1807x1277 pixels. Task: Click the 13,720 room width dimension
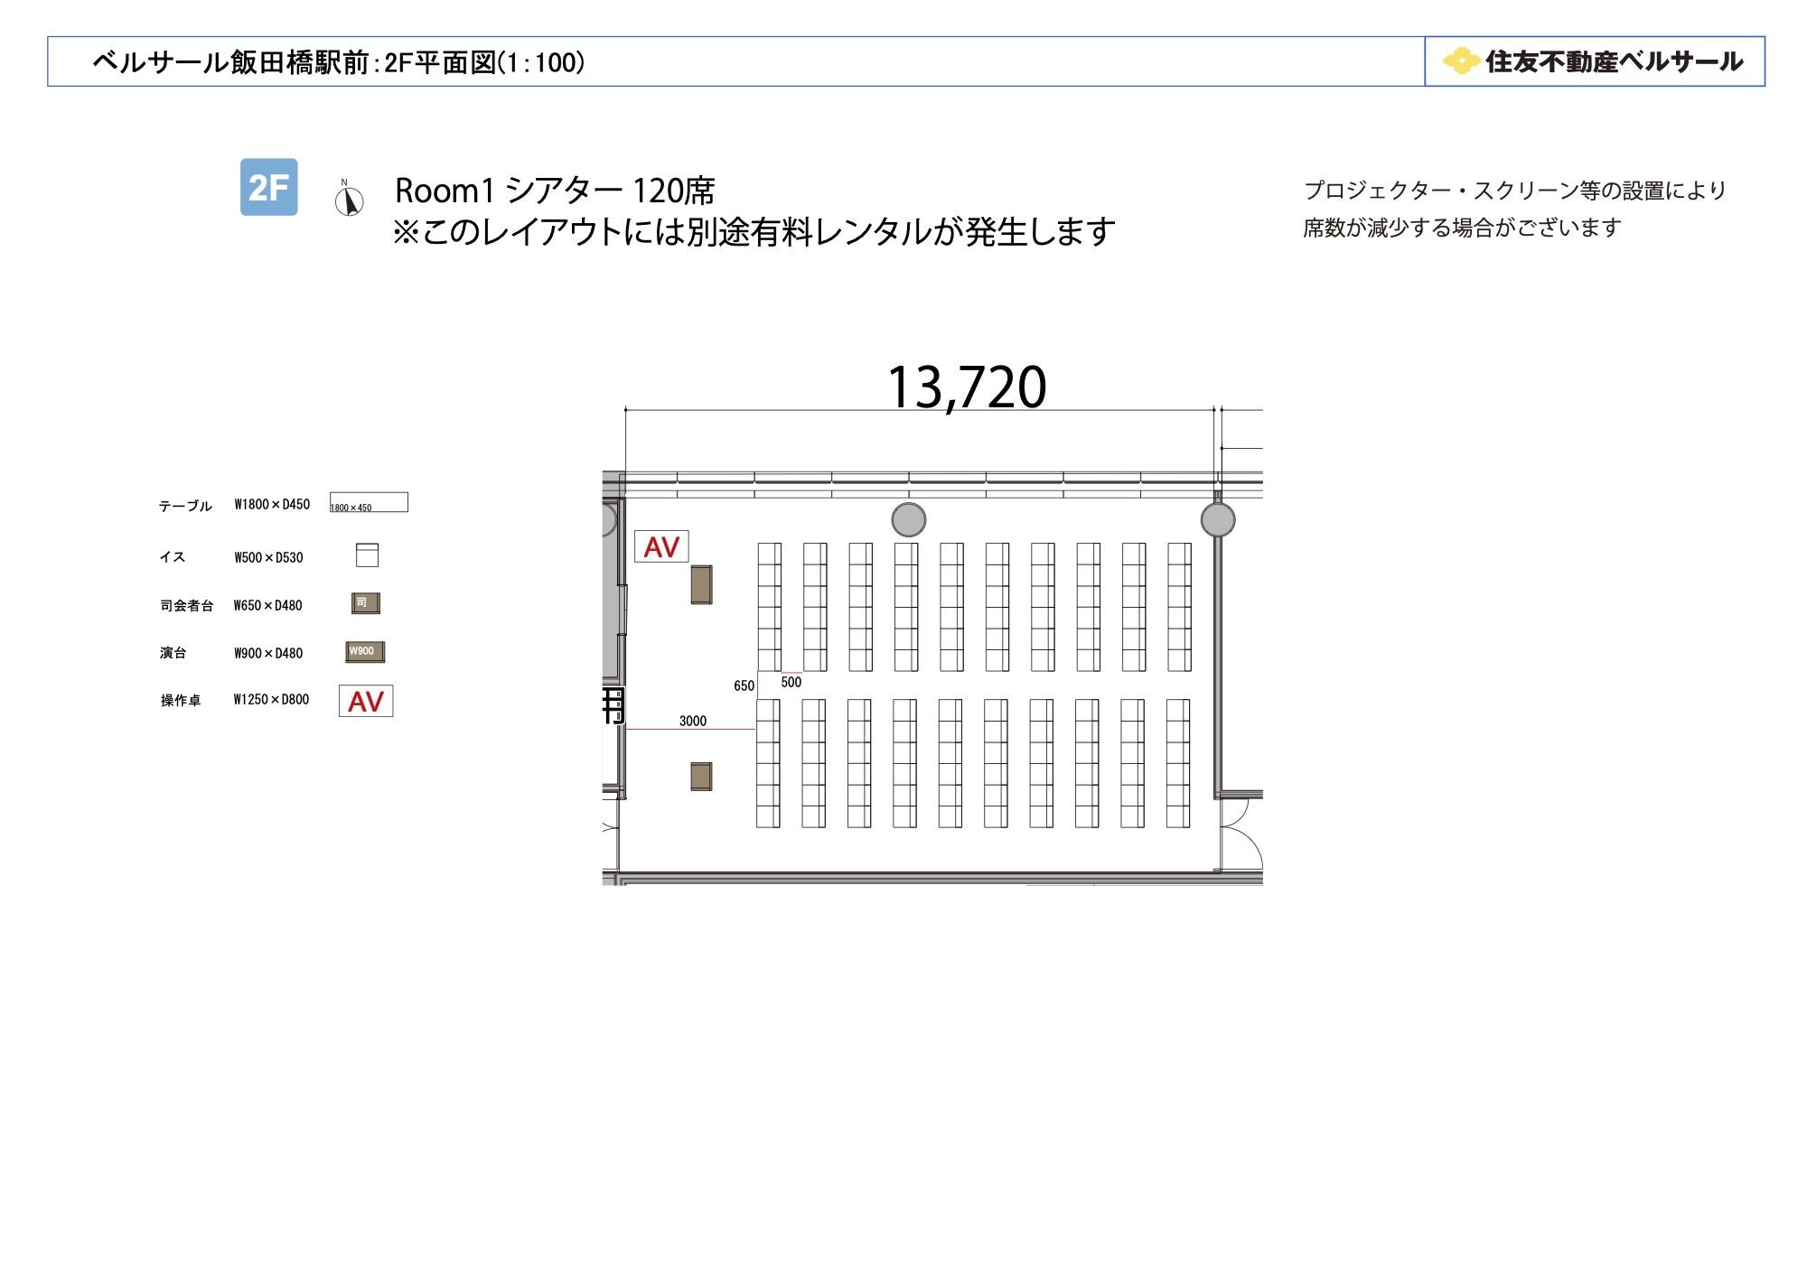(x=967, y=387)
